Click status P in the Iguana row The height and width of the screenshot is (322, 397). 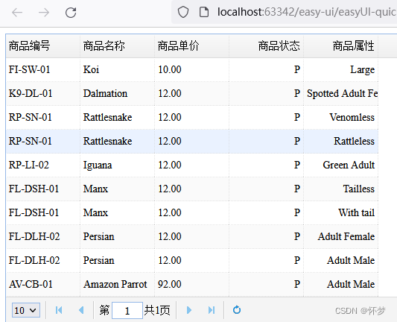267,165
